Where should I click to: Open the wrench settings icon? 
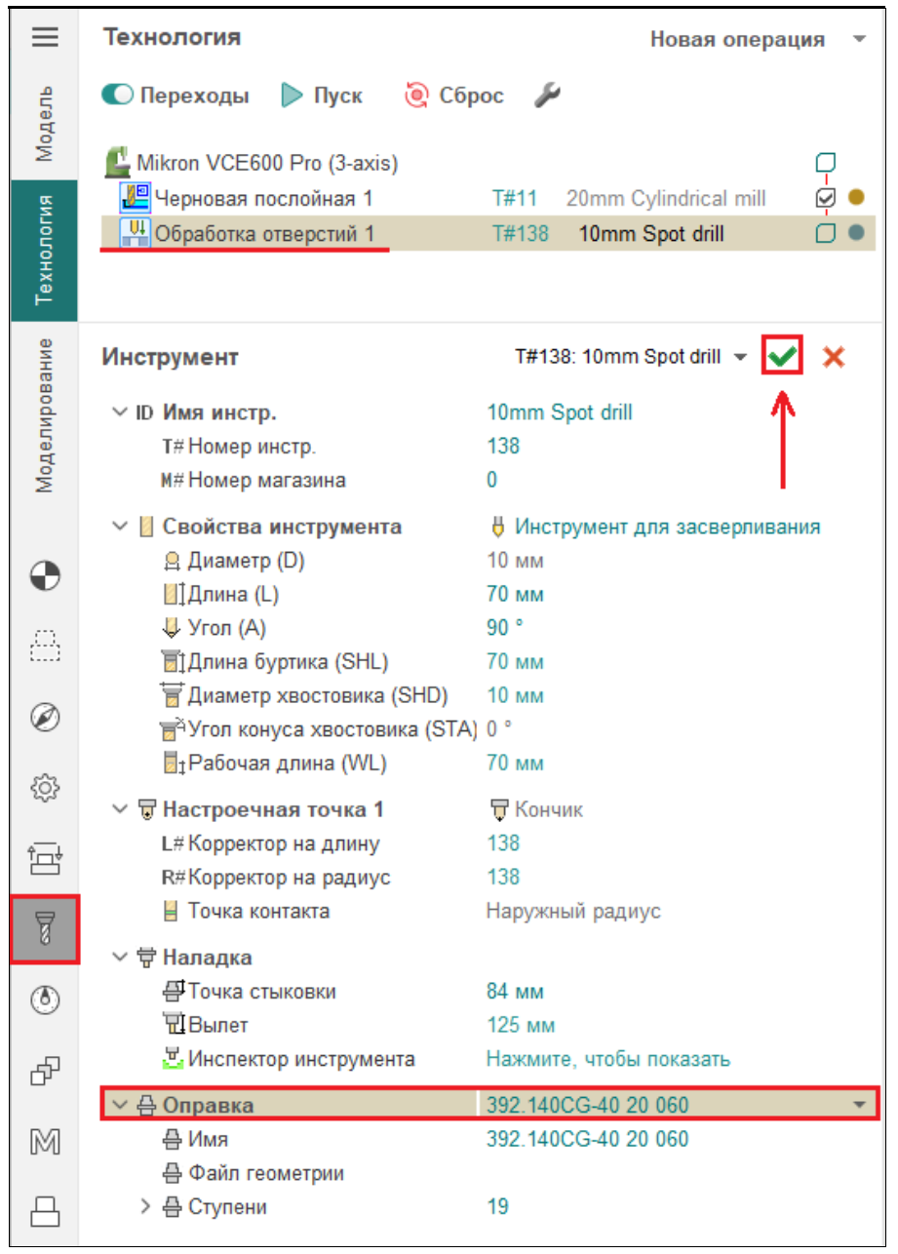pos(547,96)
